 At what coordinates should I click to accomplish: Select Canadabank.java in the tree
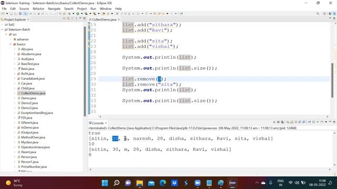point(33,78)
